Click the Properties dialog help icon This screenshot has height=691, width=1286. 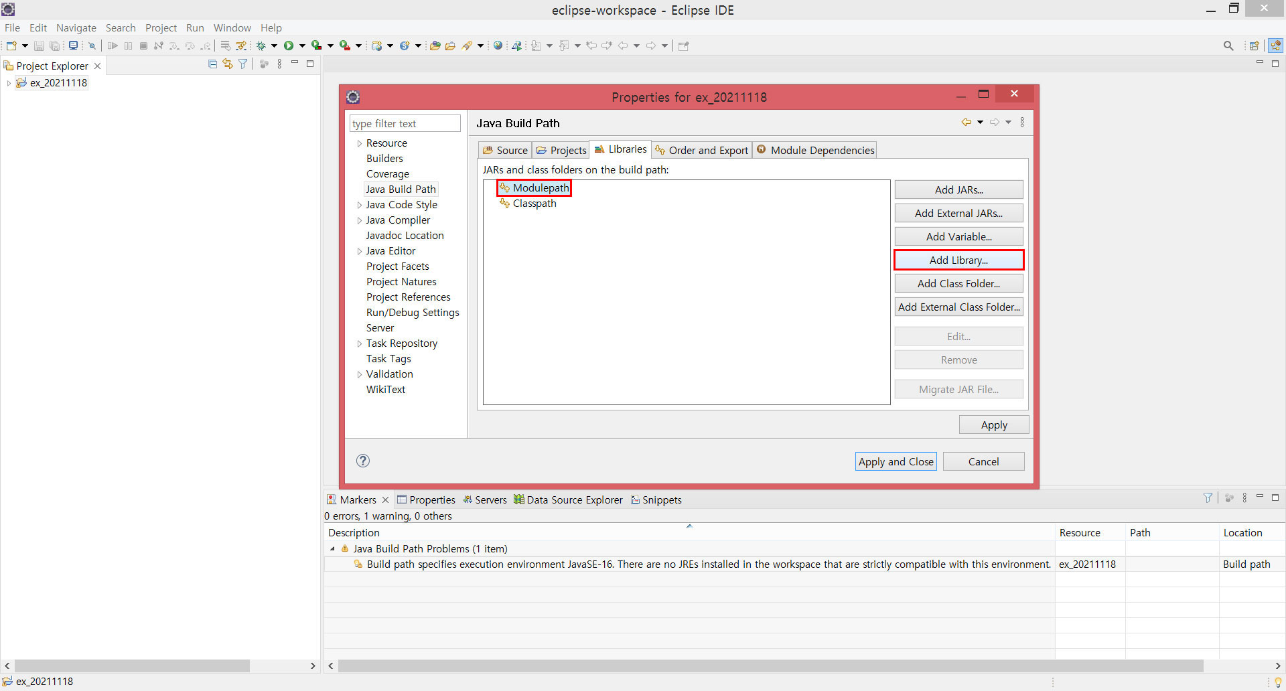point(363,461)
